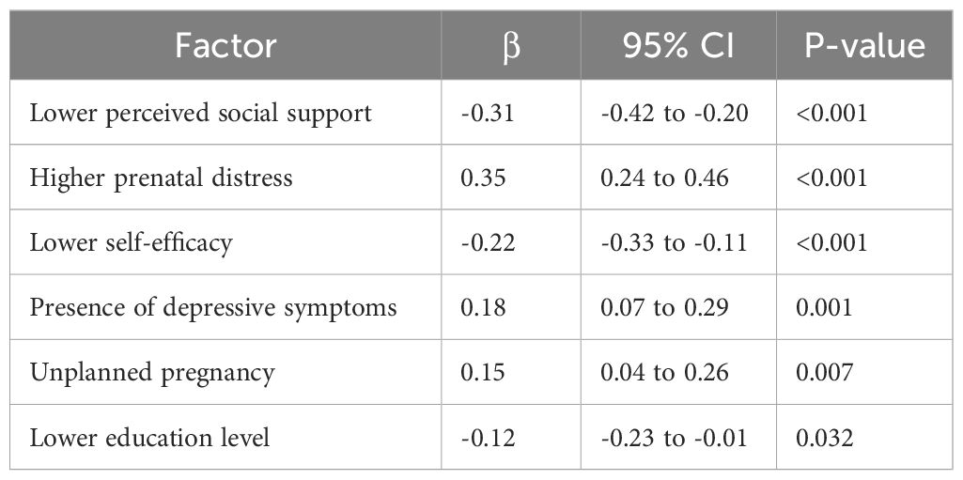Select the confidence interval -0.33 to -0.11

tap(674, 242)
